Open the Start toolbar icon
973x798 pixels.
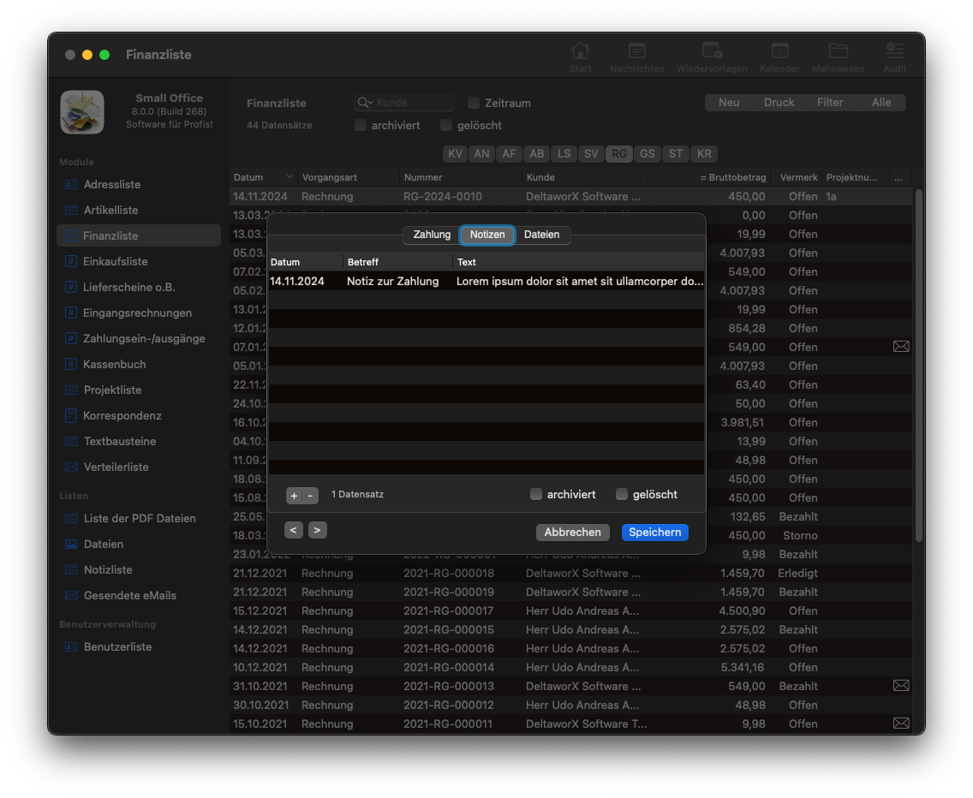point(580,51)
